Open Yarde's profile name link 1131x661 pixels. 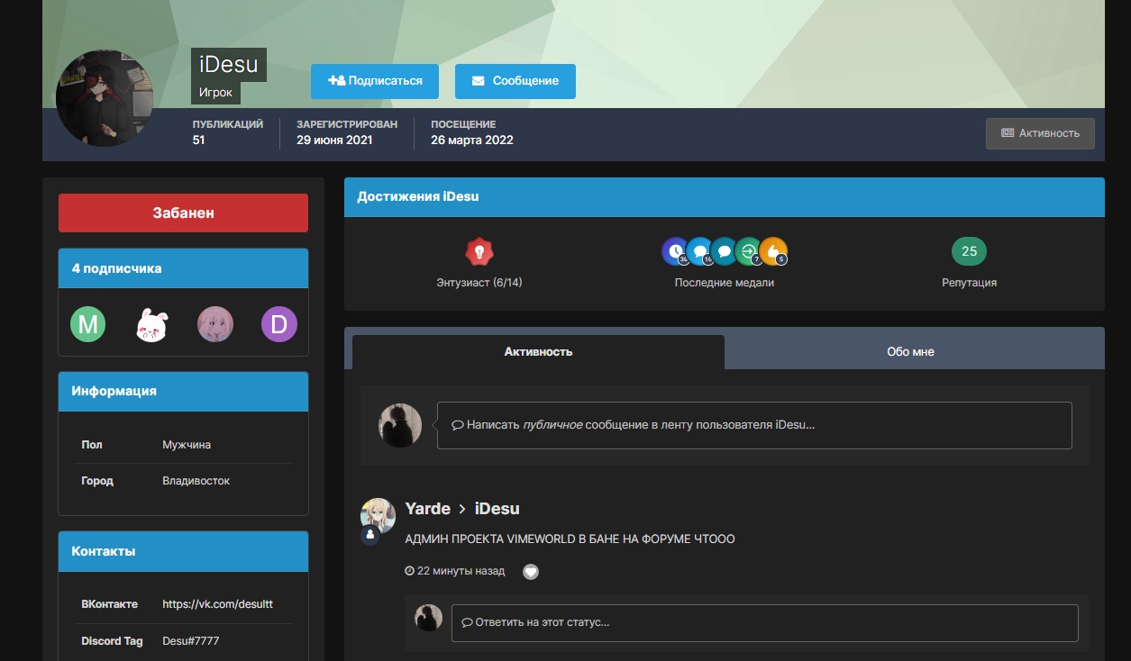tap(427, 509)
